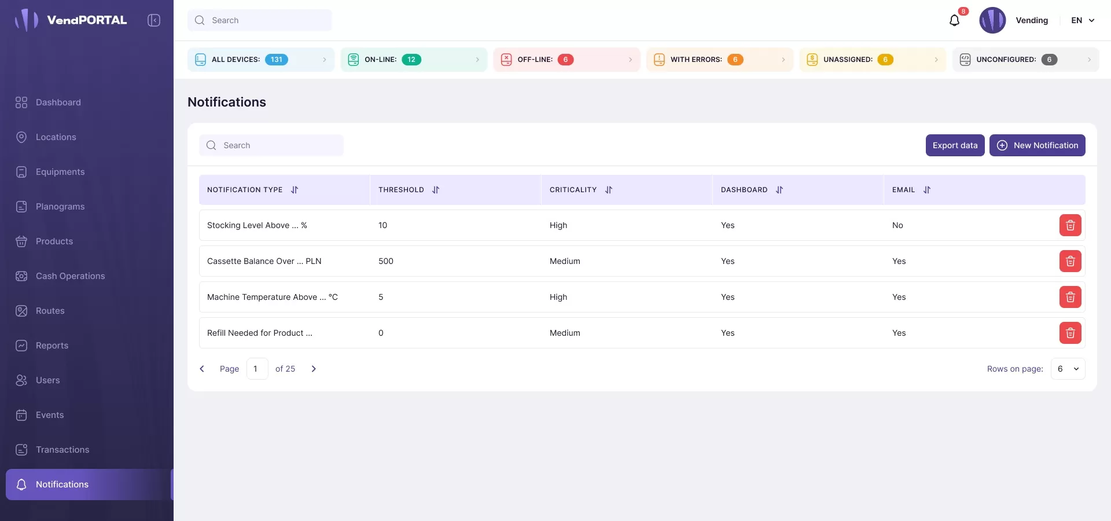The height and width of the screenshot is (521, 1111).
Task: Open the Dashboard menu item
Action: point(58,102)
